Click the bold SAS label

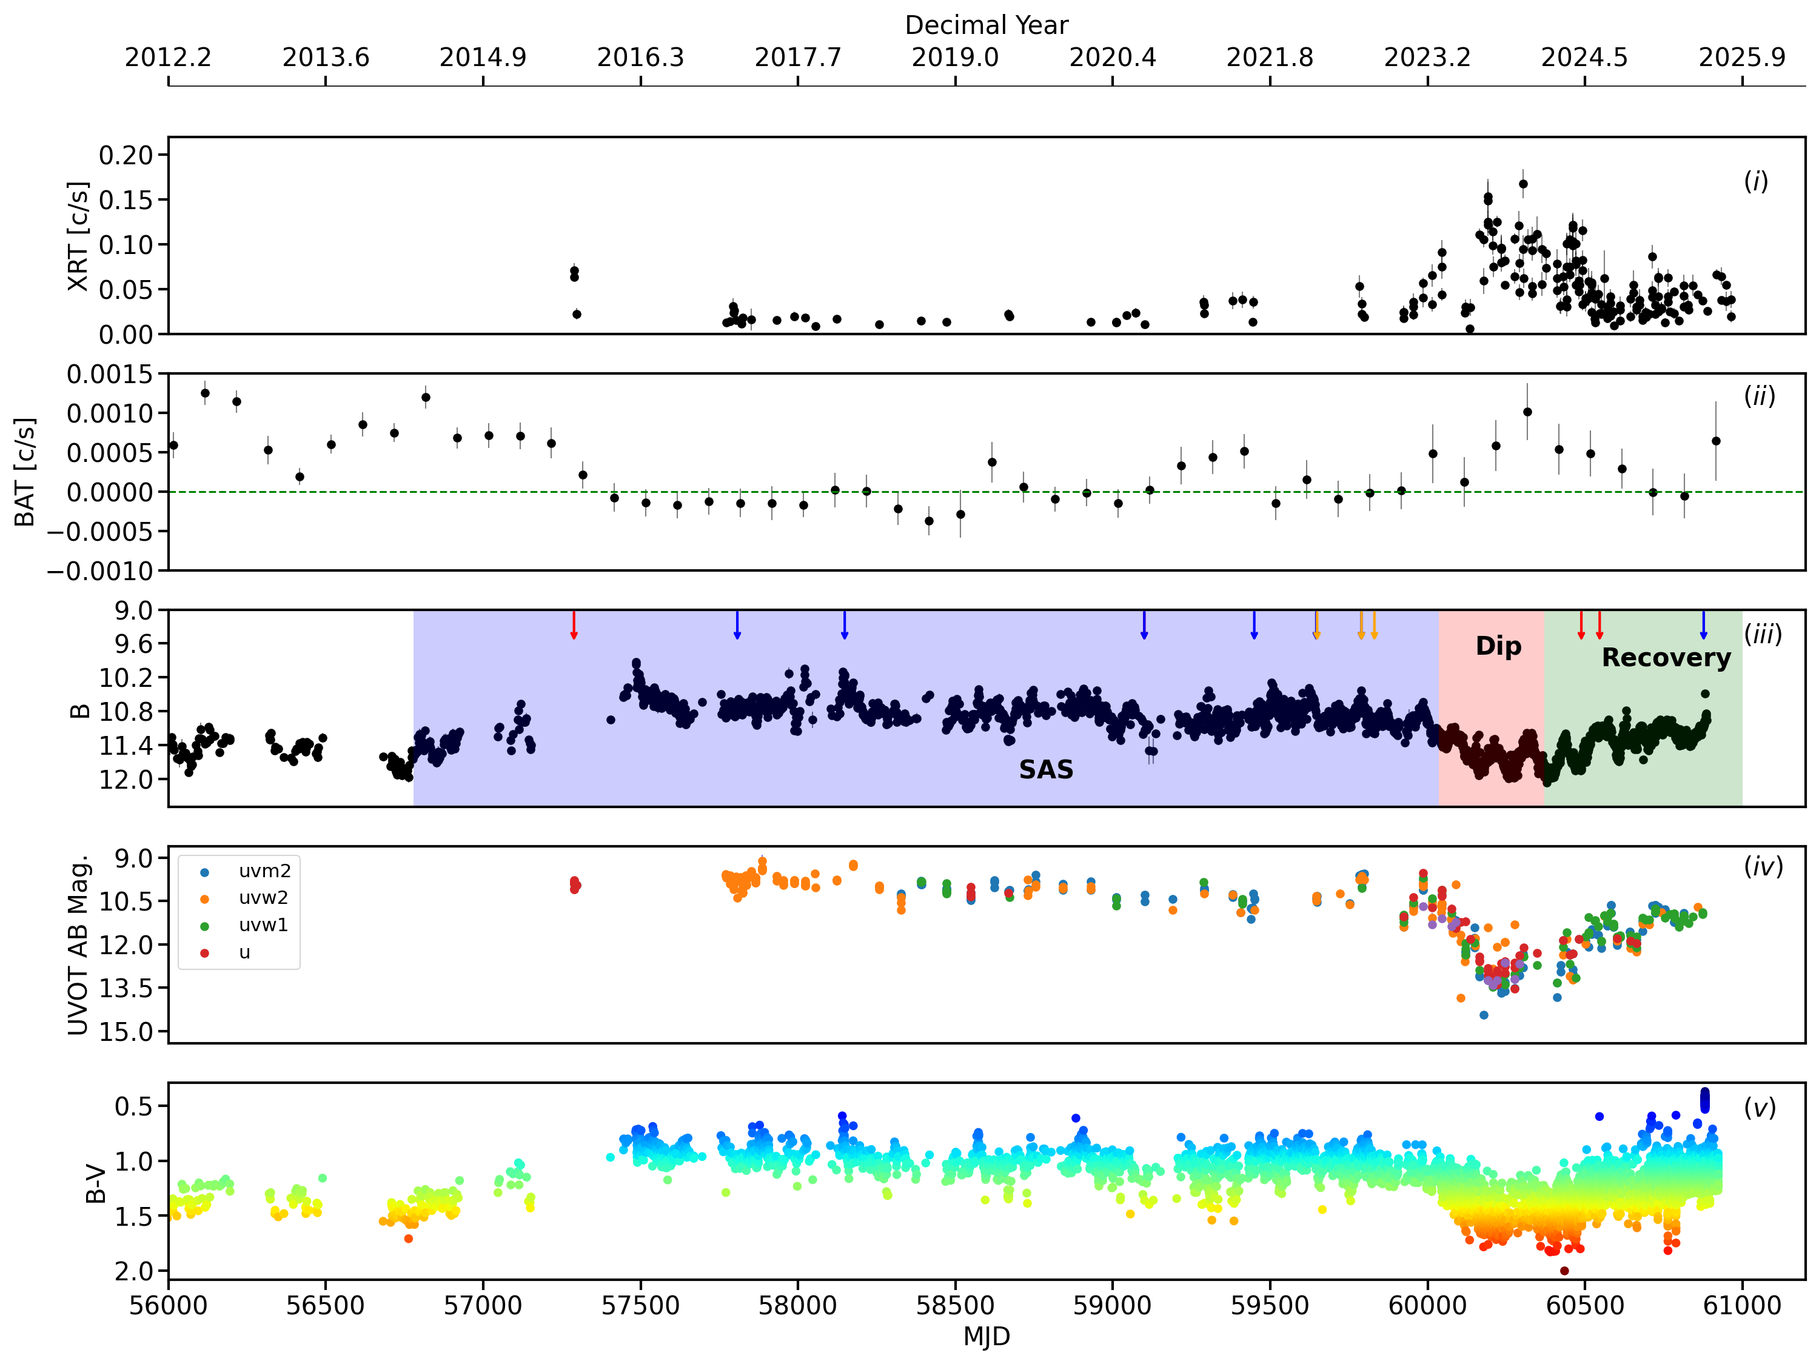(1046, 769)
